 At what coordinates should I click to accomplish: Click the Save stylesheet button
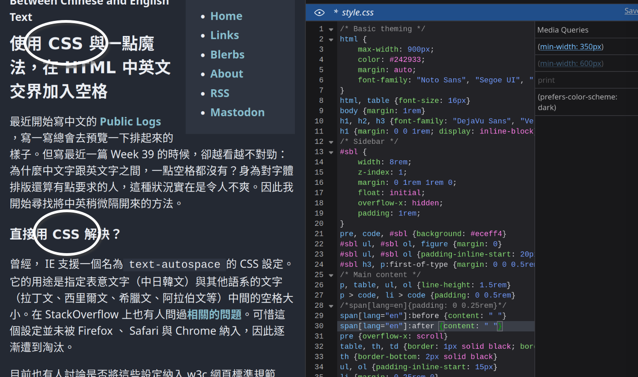click(x=631, y=11)
